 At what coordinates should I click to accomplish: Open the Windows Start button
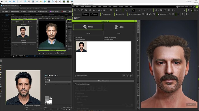[x=2, y=1]
